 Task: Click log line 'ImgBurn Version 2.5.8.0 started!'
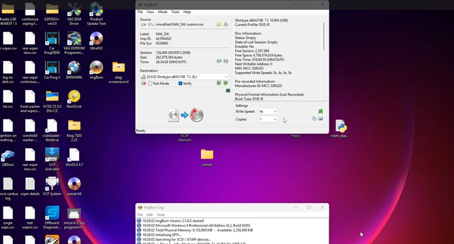(x=173, y=221)
